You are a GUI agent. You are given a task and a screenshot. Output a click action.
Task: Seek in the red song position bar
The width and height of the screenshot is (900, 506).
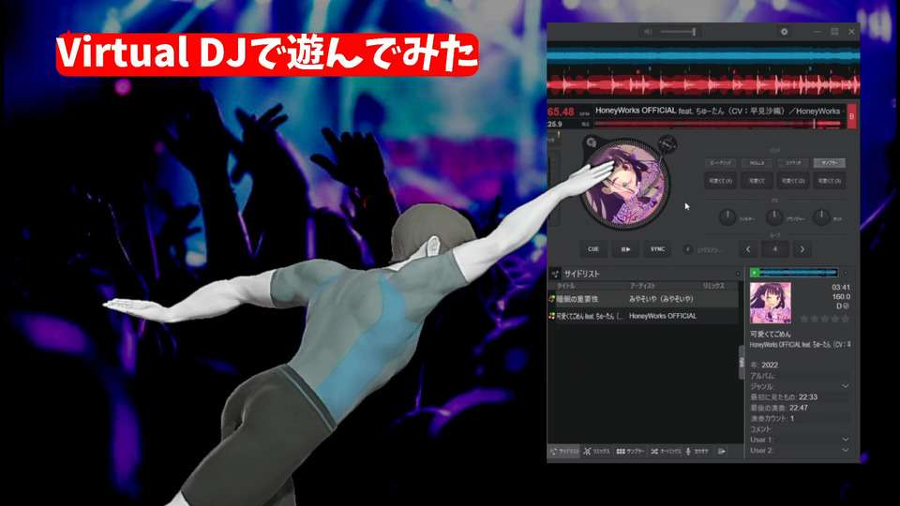point(717,124)
